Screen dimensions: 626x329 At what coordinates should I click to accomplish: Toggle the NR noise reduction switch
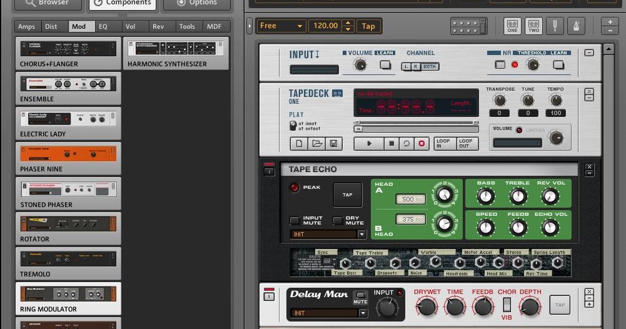(x=500, y=64)
